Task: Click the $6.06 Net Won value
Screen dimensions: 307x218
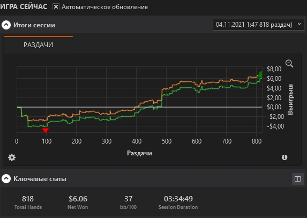Action: pyautogui.click(x=78, y=199)
